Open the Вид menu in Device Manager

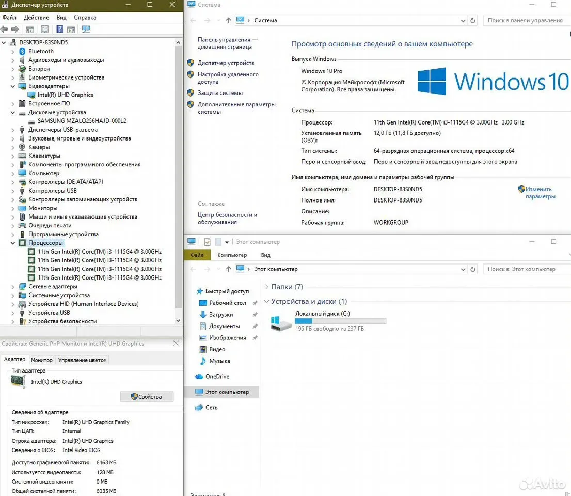[x=61, y=18]
